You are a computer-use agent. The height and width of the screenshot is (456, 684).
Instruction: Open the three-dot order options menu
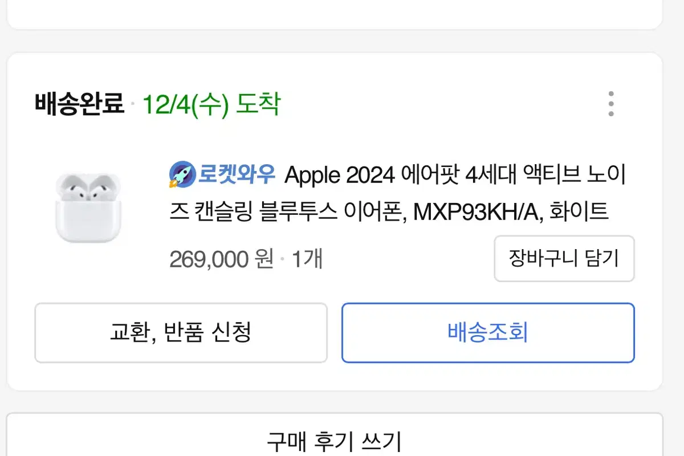click(610, 104)
